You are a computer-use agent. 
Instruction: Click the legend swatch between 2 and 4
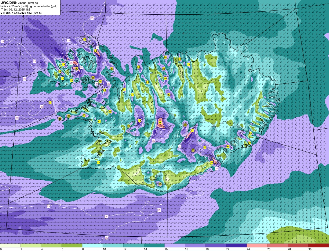31,246
